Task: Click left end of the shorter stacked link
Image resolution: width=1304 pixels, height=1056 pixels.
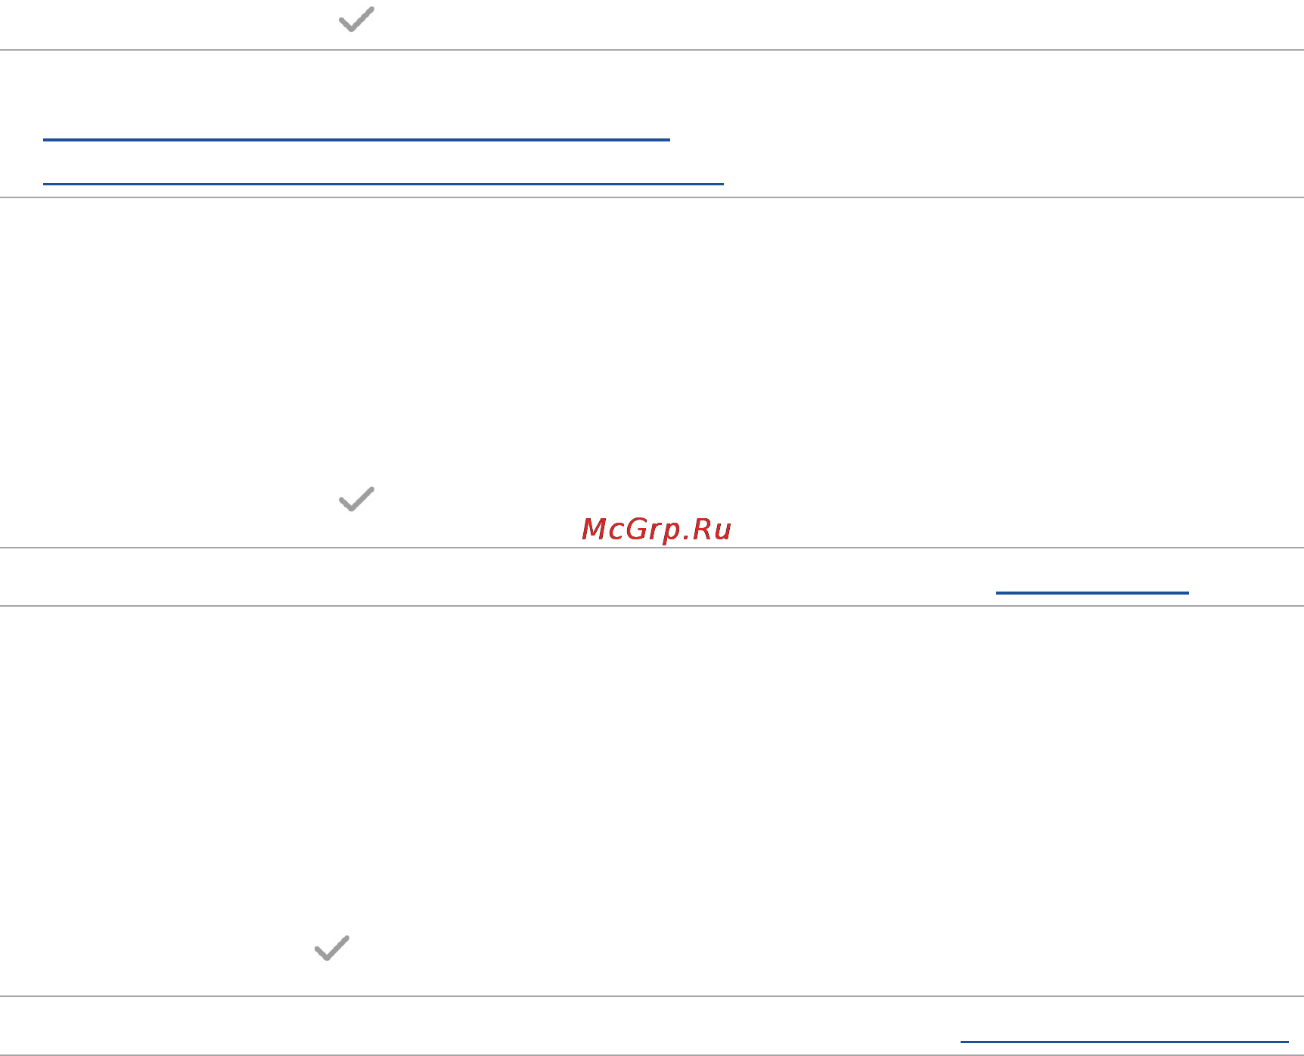Action: (47, 139)
